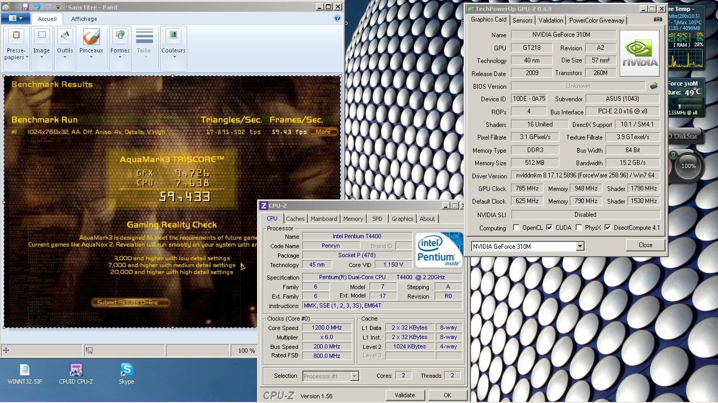
Task: Click the GPU-Z screenshot camera icon
Action: point(658,19)
